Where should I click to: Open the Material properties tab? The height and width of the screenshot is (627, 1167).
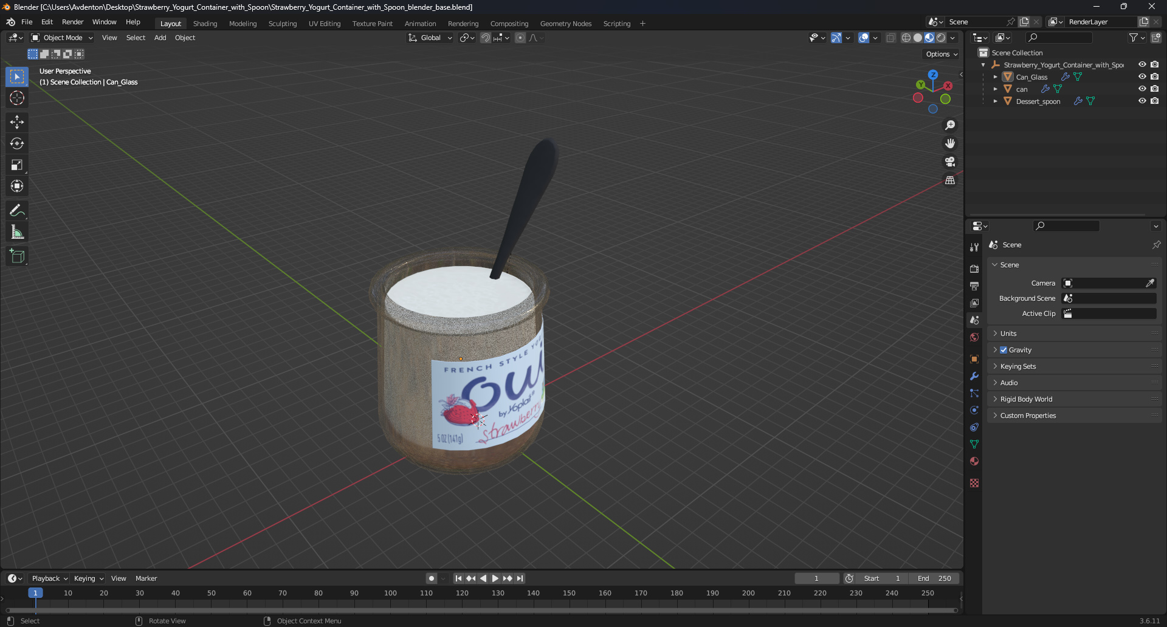974,461
